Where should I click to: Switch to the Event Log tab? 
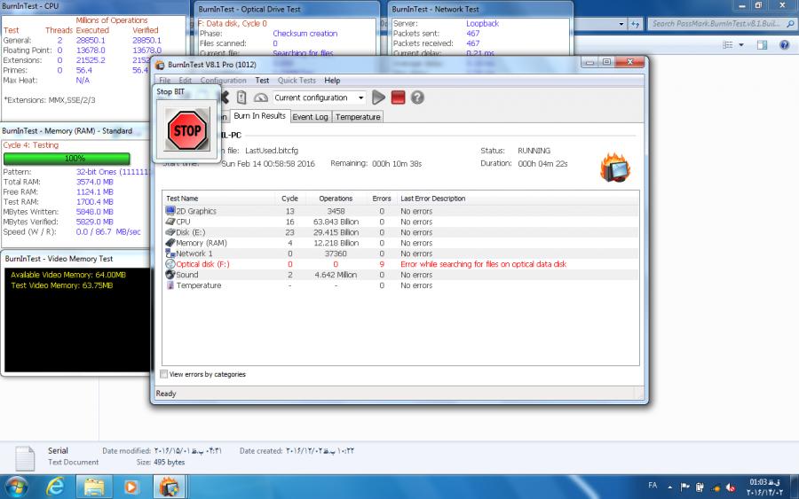tap(310, 117)
